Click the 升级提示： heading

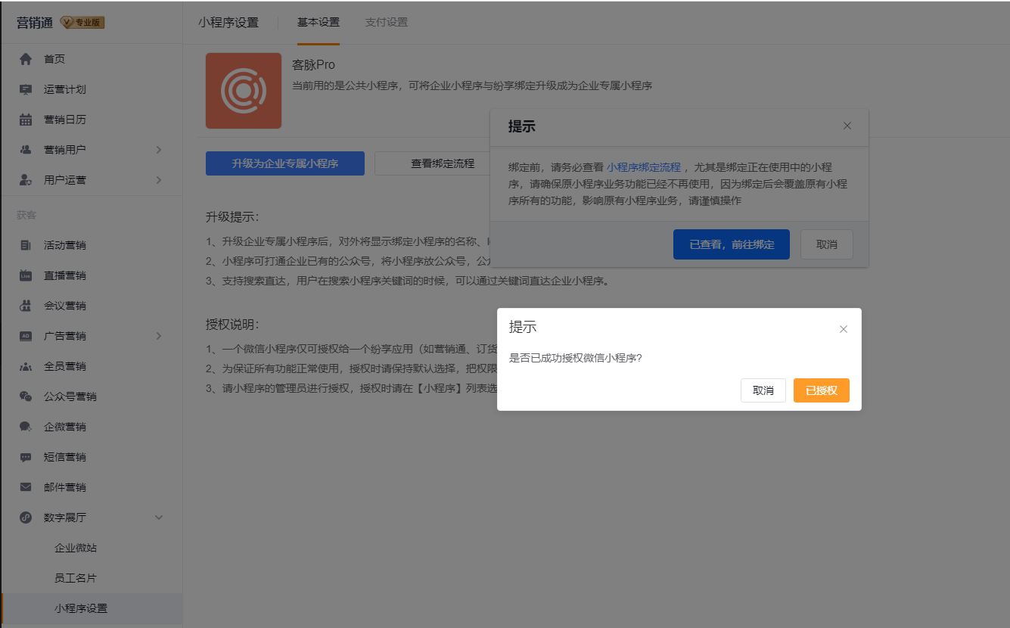click(x=232, y=217)
